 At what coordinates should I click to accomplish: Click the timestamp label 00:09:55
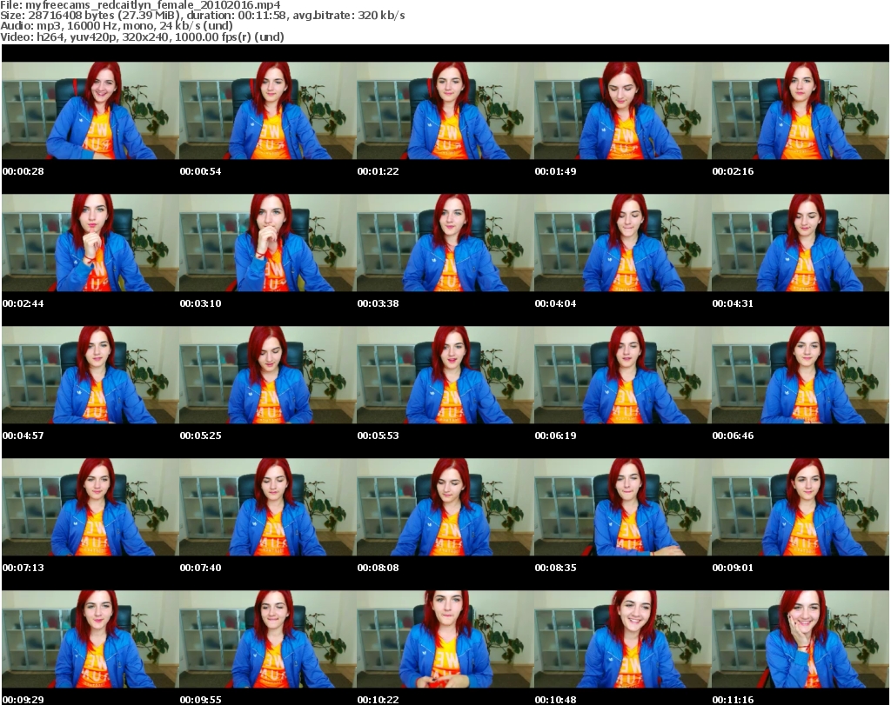point(201,700)
